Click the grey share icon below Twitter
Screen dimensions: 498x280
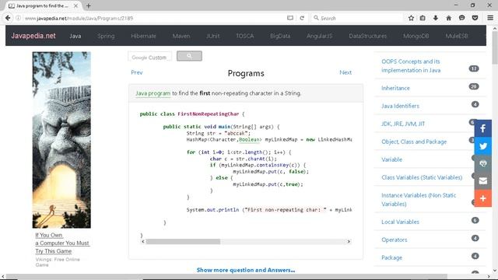(x=482, y=163)
